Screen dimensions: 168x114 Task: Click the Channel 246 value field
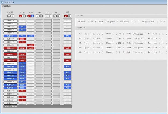[x=92, y=22]
